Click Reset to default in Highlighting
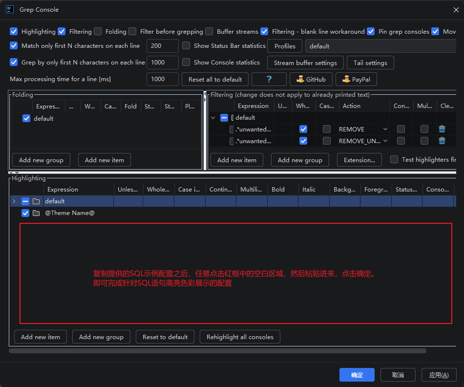The image size is (464, 387). (165, 337)
